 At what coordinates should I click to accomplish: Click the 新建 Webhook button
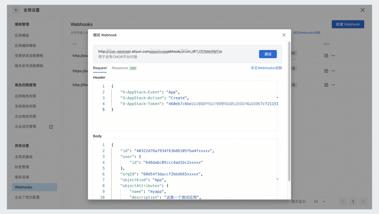[x=348, y=24]
